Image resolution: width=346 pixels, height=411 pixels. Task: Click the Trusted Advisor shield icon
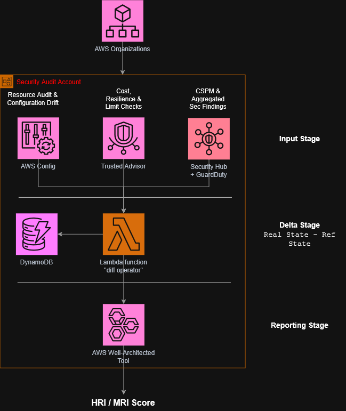[x=124, y=138]
